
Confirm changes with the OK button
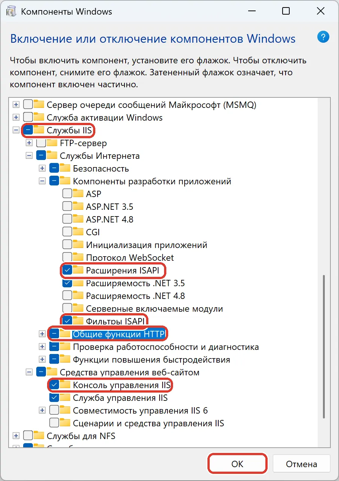pos(237,464)
